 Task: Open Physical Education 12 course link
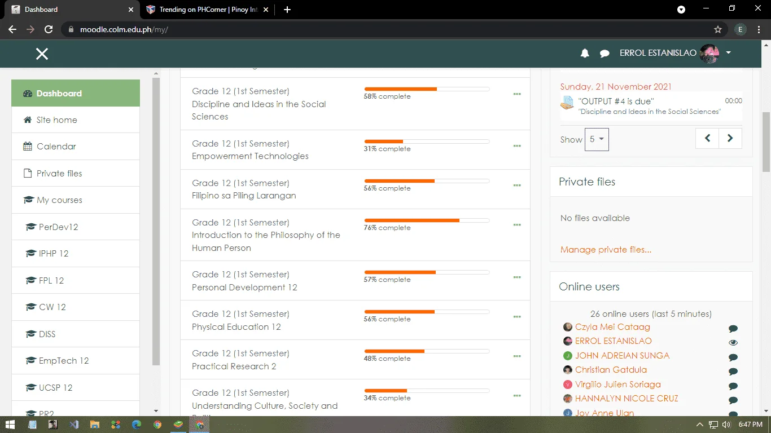[x=236, y=327]
